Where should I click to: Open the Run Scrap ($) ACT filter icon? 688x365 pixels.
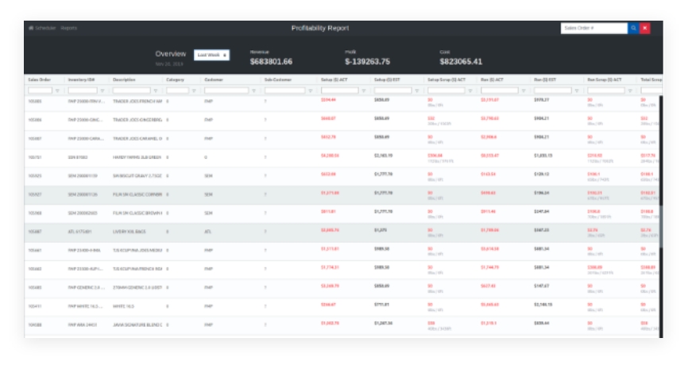tap(630, 90)
